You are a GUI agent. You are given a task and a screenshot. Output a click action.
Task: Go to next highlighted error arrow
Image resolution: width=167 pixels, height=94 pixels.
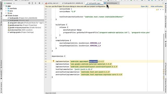[163, 10]
